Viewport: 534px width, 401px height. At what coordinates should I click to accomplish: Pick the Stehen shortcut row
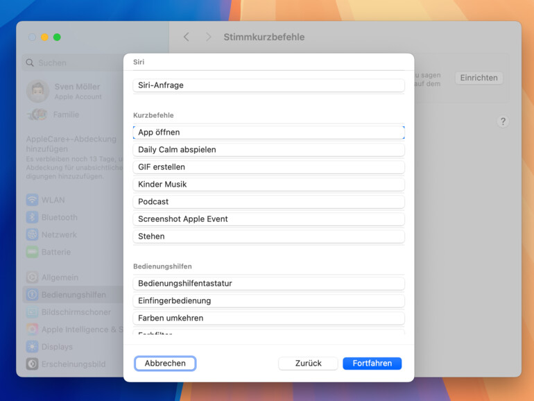(x=268, y=237)
